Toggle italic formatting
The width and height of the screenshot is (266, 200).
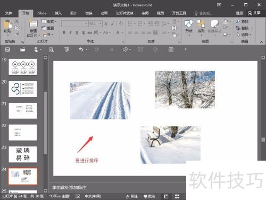(70, 32)
